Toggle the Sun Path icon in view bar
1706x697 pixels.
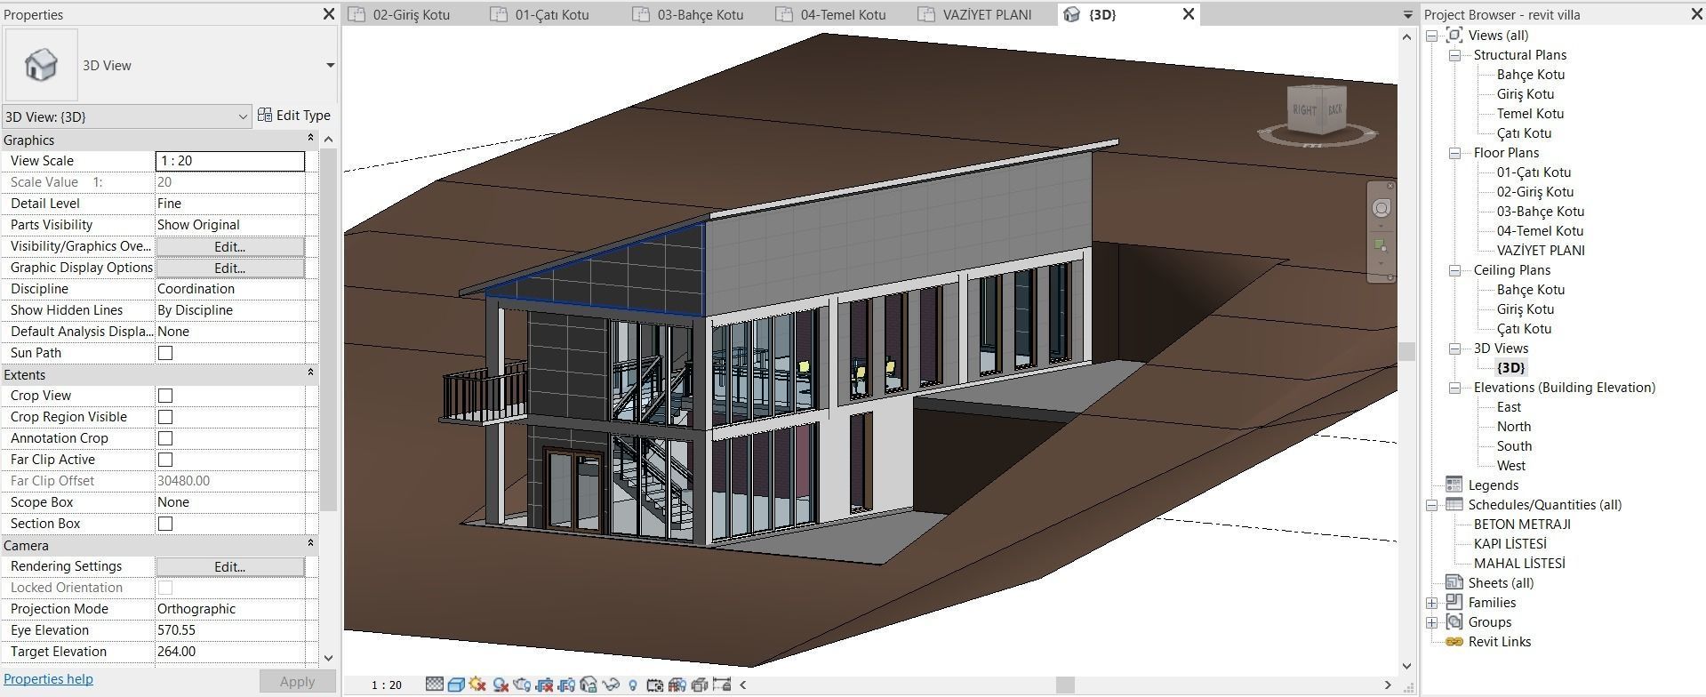pos(477,685)
